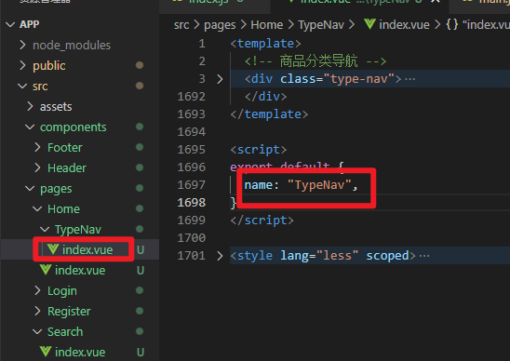Click the folded ellipsis after type-nav div
The height and width of the screenshot is (361, 510).
(x=410, y=79)
